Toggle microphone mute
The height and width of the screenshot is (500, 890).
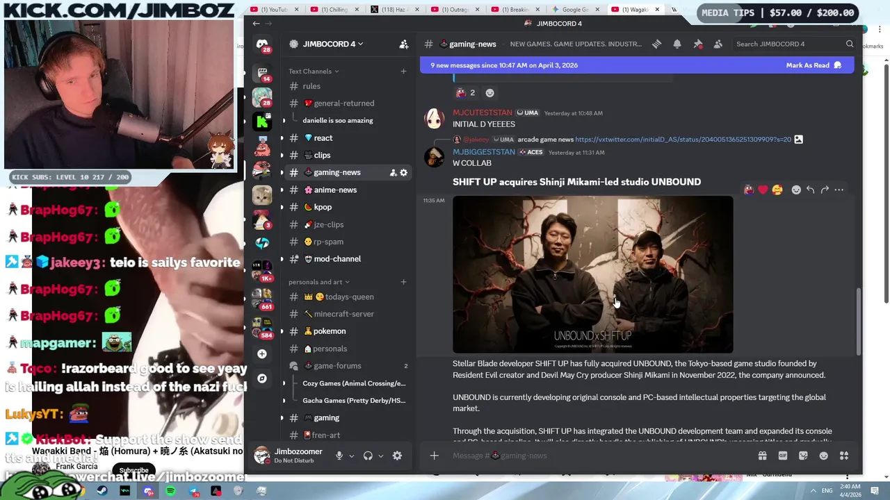339,456
